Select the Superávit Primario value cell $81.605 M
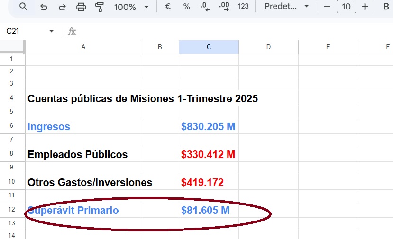393x239 pixels. tap(209, 210)
